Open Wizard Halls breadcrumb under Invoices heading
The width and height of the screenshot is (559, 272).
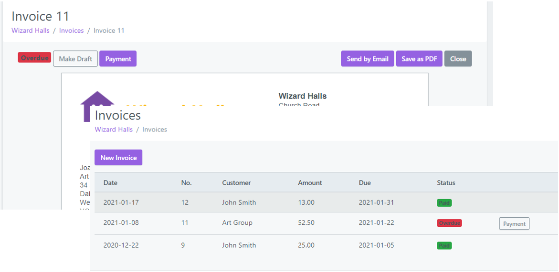(x=114, y=130)
